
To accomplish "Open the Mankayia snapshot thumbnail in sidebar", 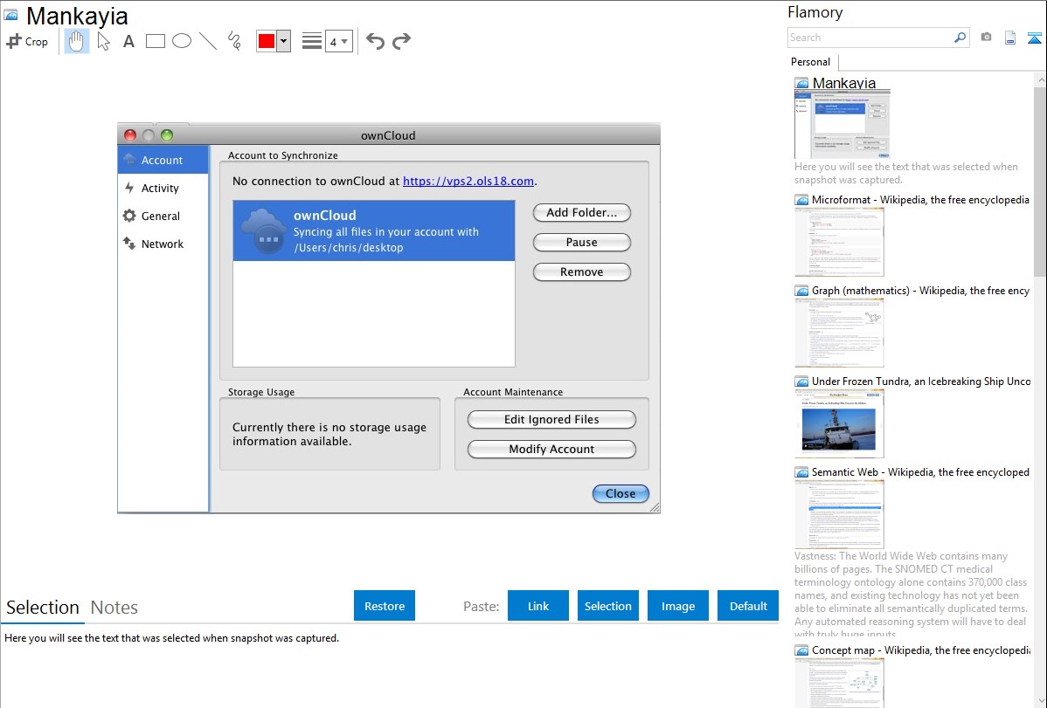I will pos(842,124).
